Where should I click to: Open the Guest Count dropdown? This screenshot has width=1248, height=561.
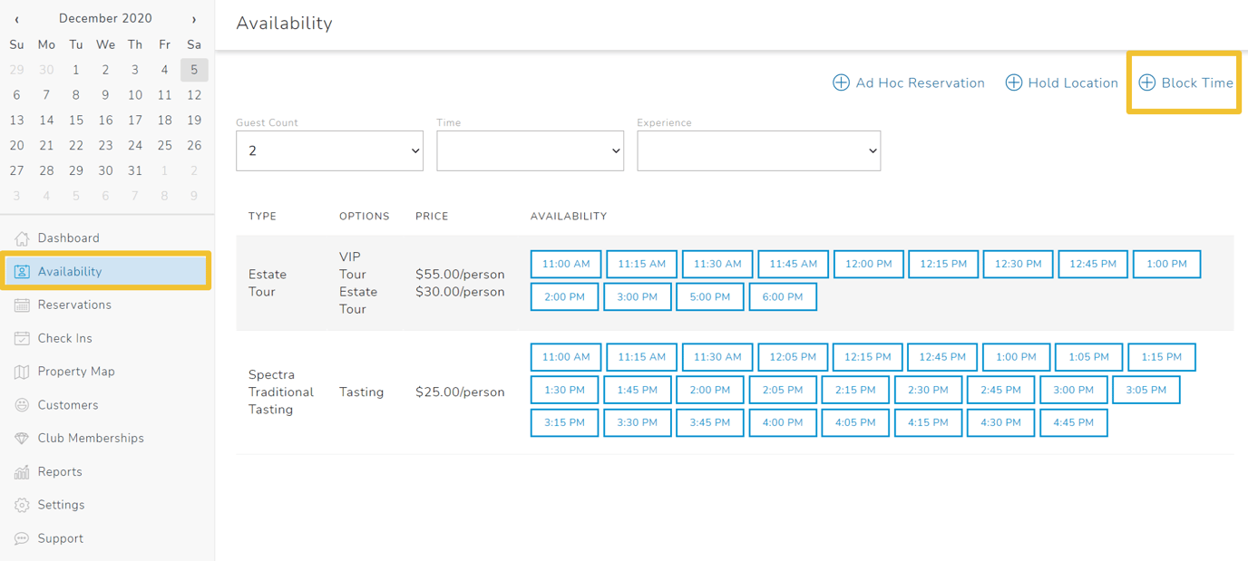point(329,151)
